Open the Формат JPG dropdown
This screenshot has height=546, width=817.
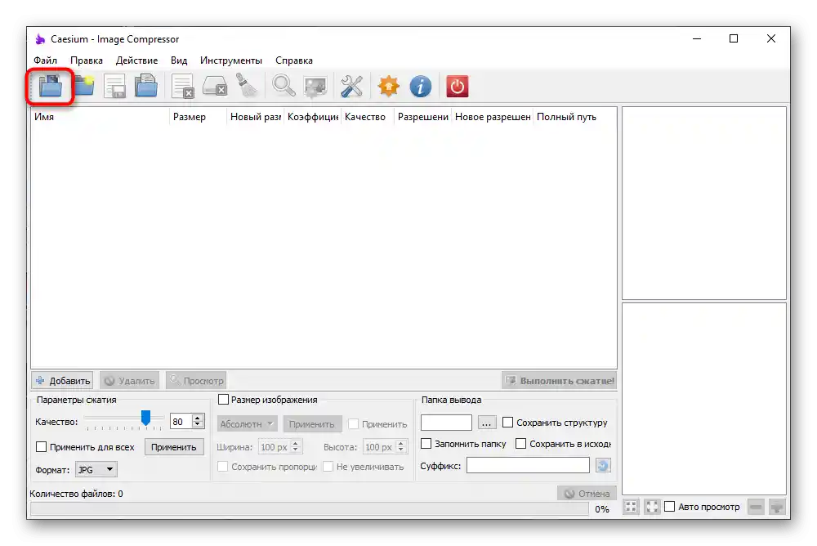96,470
